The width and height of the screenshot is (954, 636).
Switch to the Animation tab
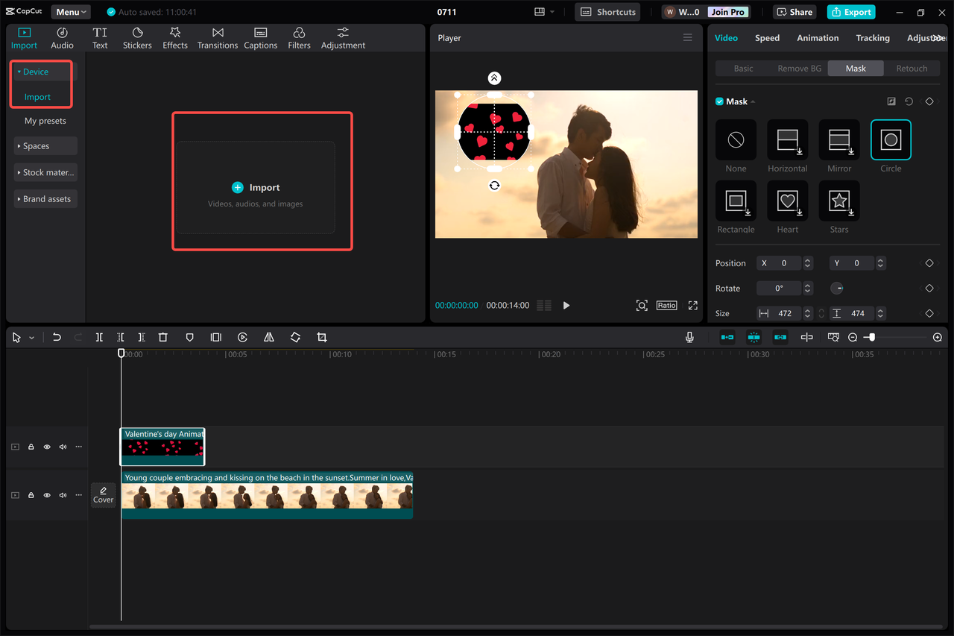point(818,37)
